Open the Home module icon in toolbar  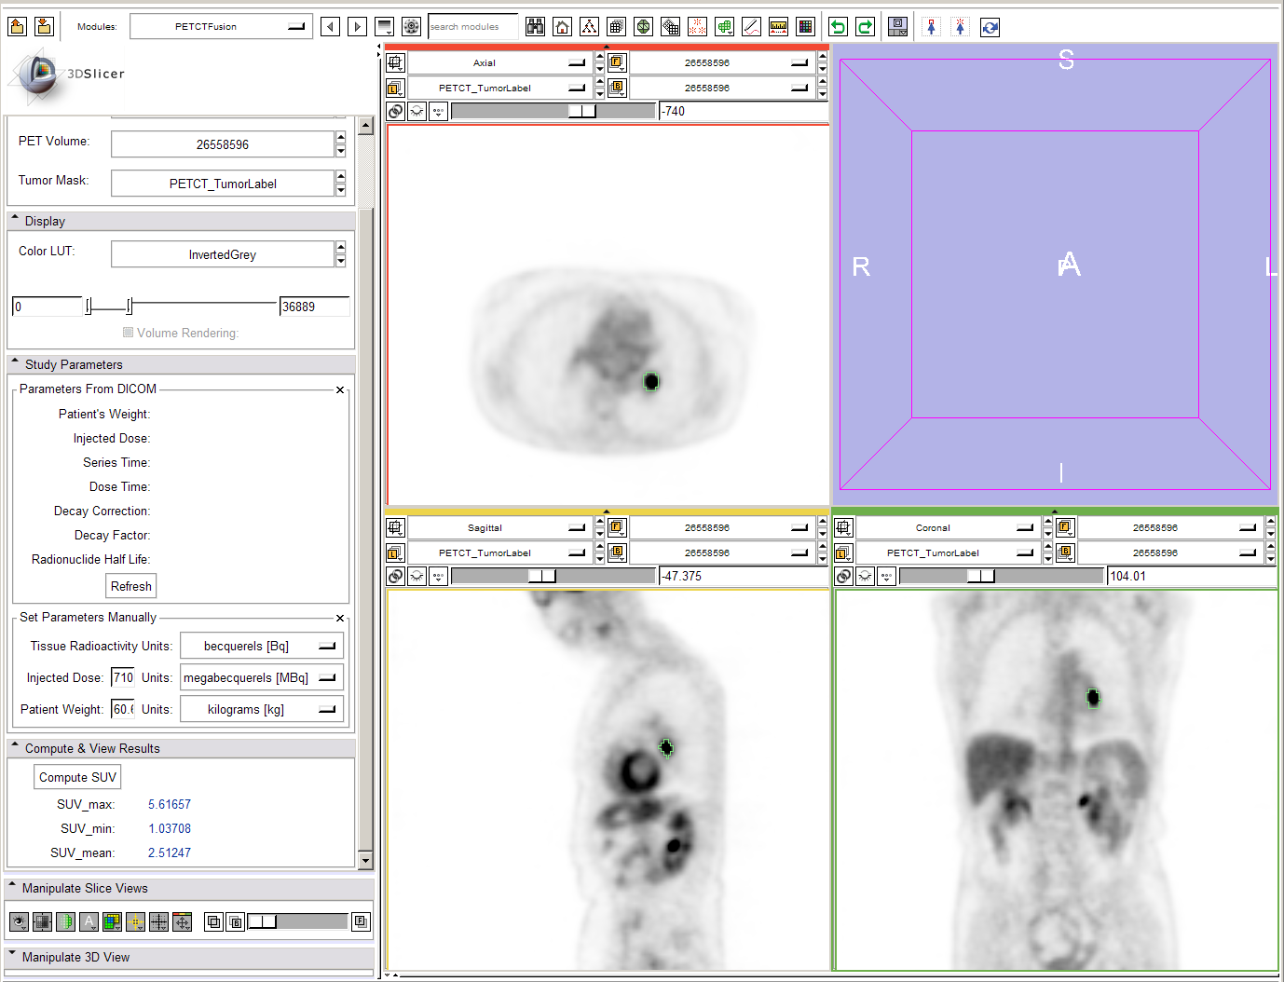pyautogui.click(x=562, y=26)
